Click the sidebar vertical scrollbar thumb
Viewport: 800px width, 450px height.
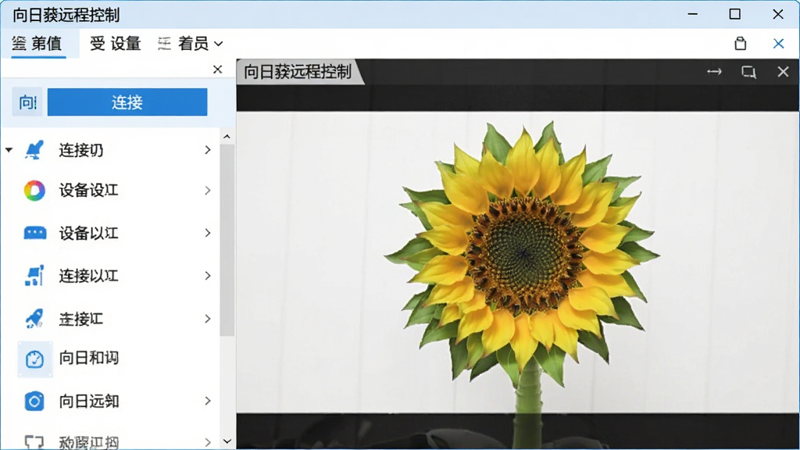(x=227, y=240)
